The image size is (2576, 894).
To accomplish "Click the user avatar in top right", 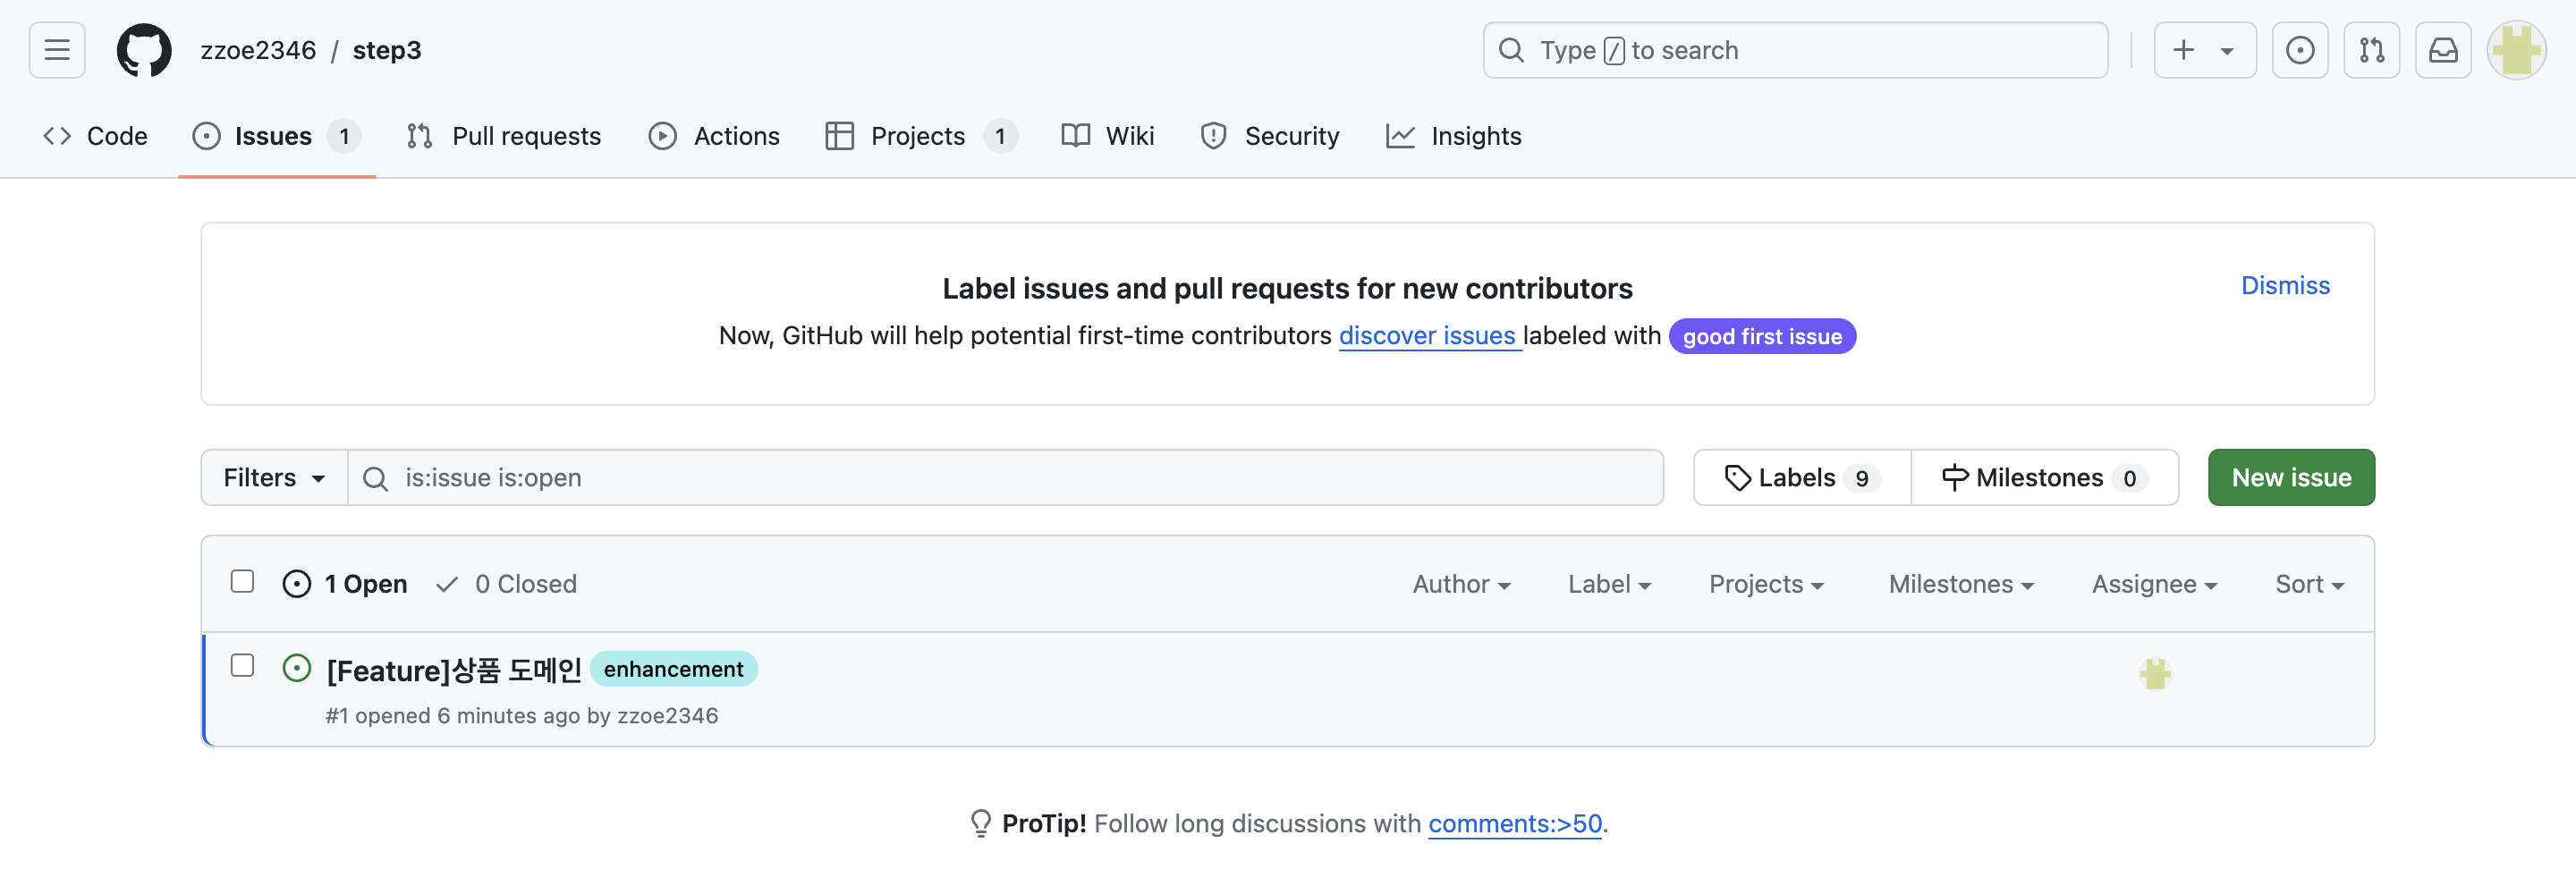I will click(2515, 50).
